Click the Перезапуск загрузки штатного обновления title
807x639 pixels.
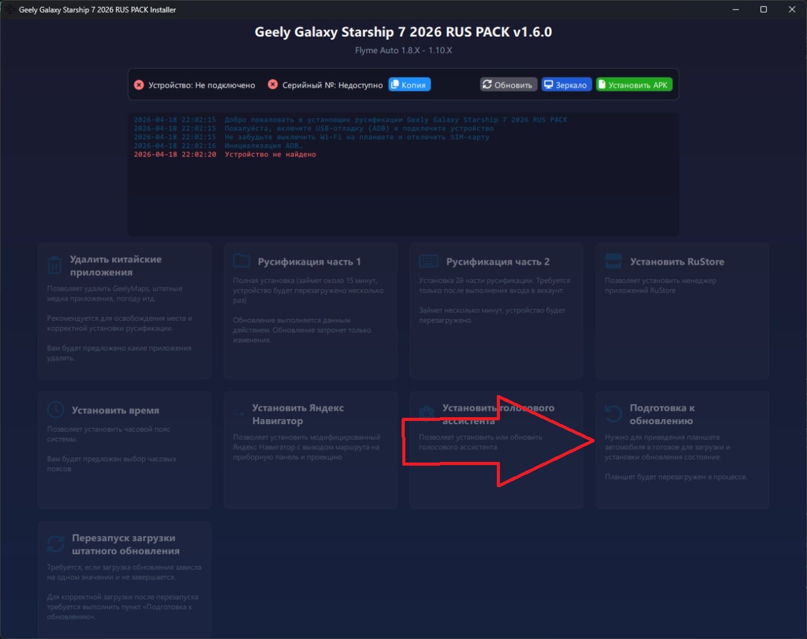pyautogui.click(x=125, y=544)
